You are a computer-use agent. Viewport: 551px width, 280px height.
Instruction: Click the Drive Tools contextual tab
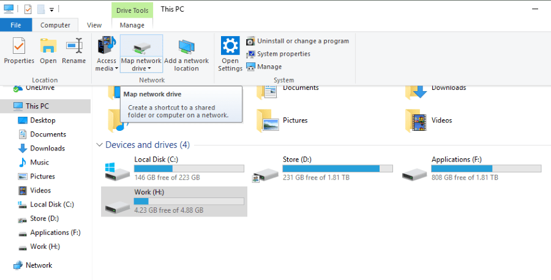tap(132, 10)
